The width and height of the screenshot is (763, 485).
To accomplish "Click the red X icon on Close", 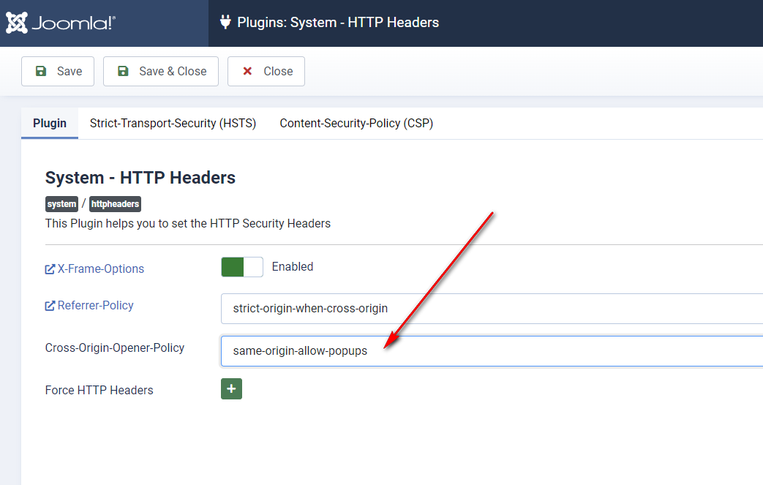I will click(x=247, y=71).
